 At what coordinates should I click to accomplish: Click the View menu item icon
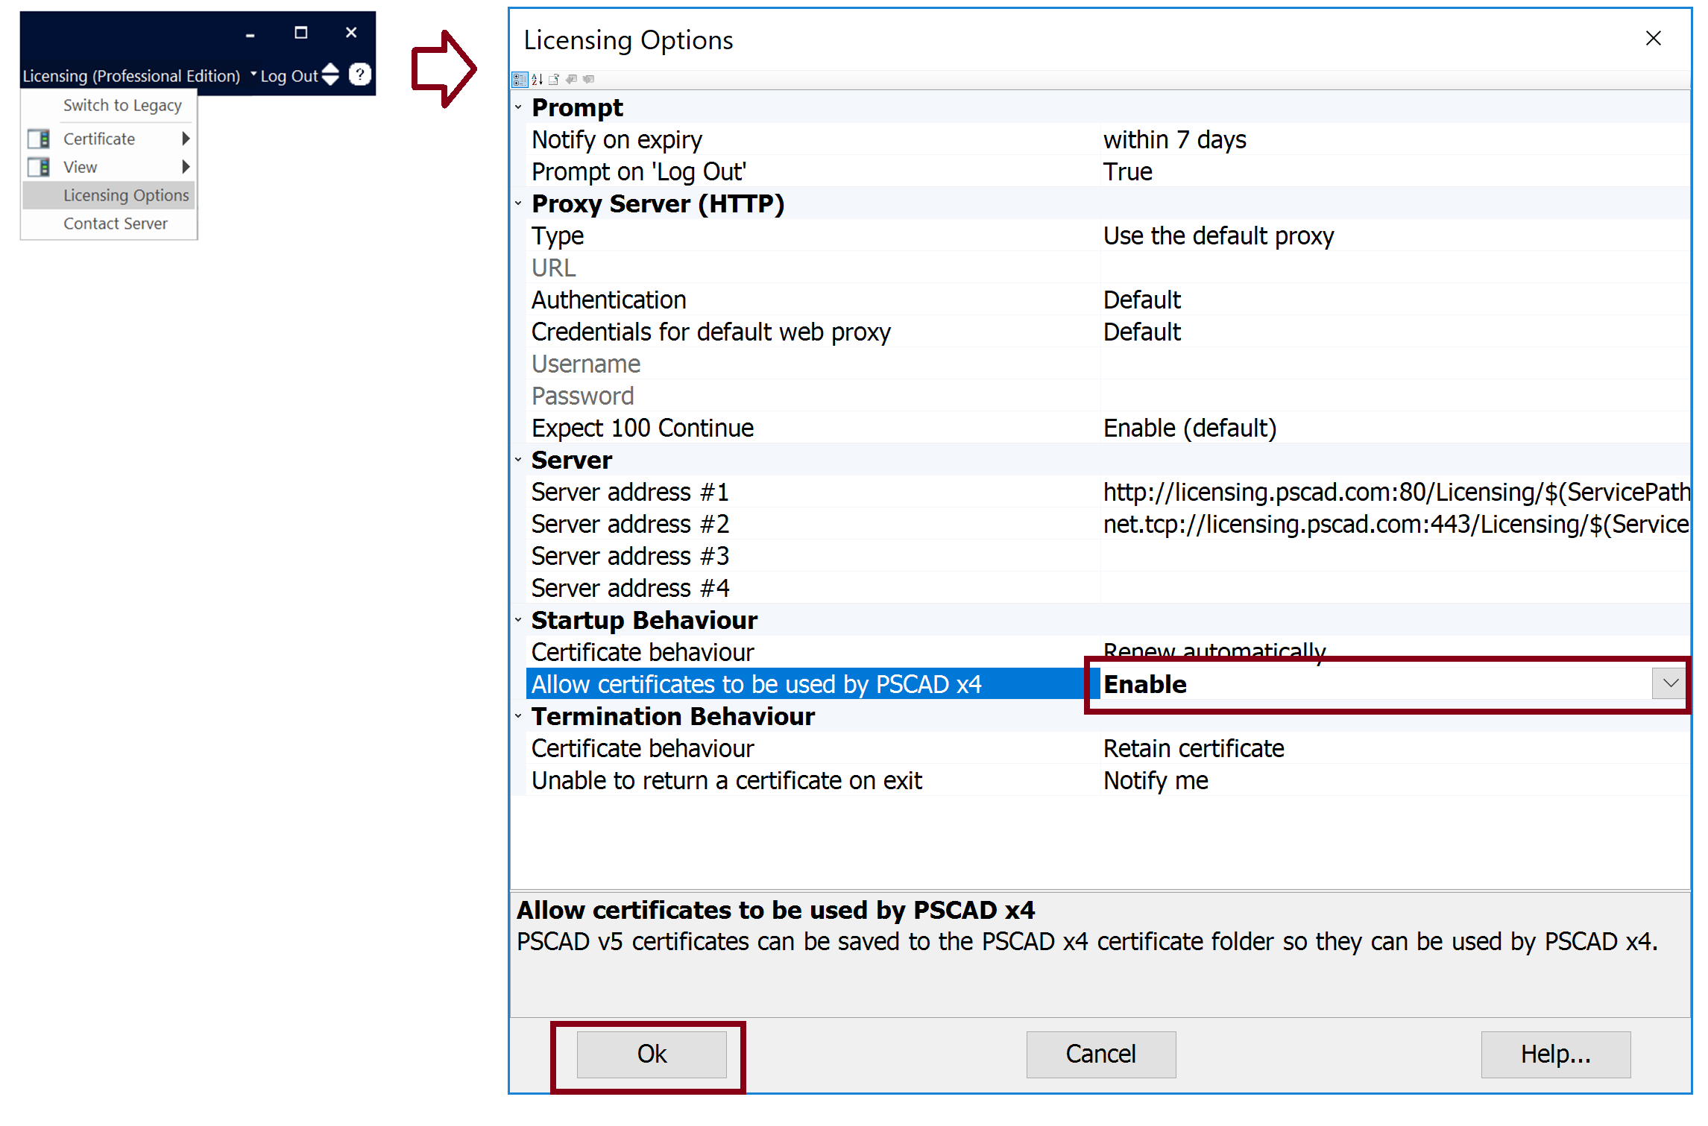[x=39, y=167]
